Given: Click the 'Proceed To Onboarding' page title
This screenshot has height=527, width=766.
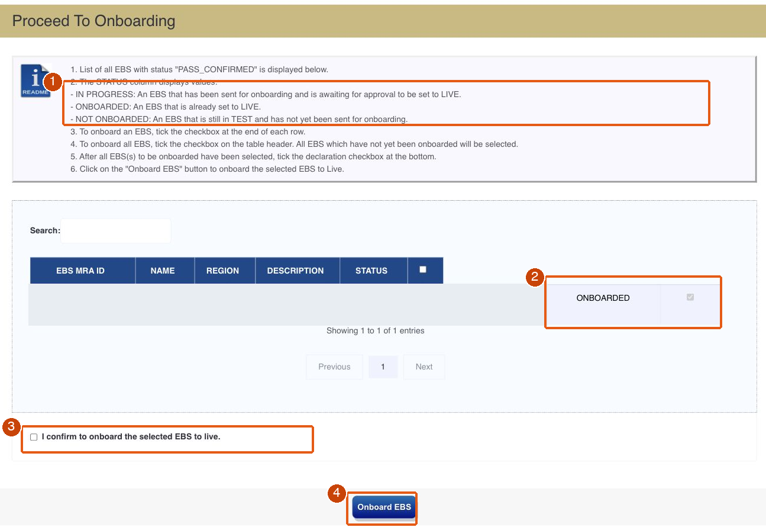Looking at the screenshot, I should (x=94, y=21).
